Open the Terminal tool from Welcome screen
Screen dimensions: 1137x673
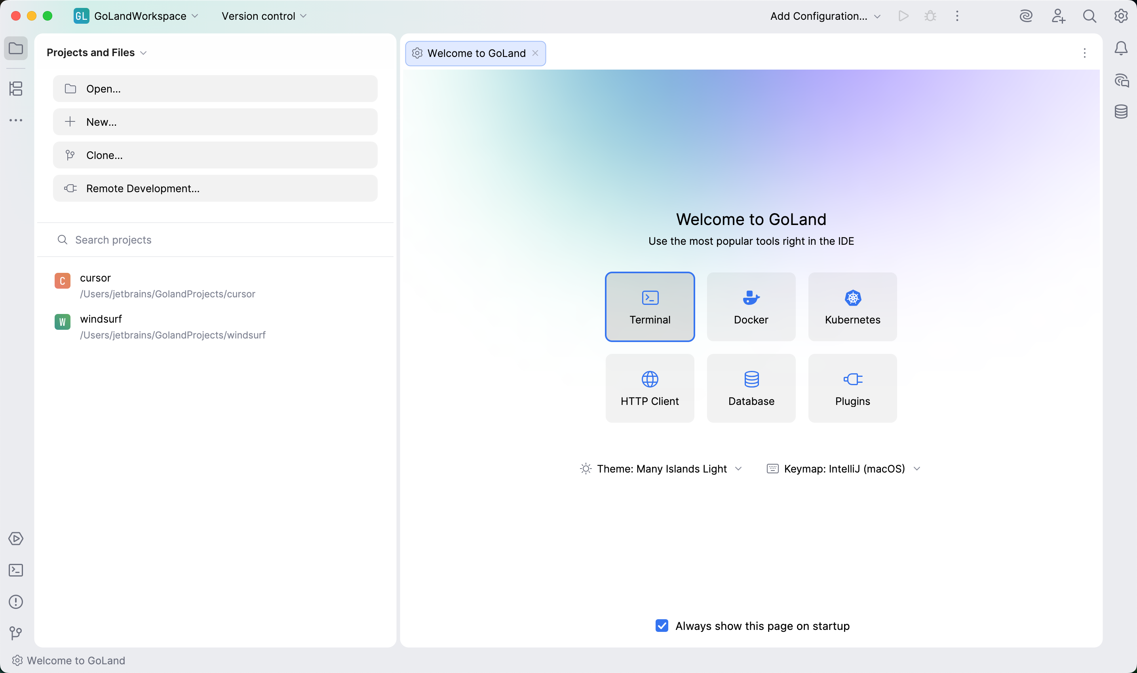[649, 306]
